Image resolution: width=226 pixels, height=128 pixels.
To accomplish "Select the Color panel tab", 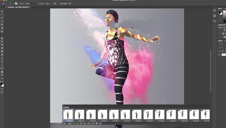I will click(220, 8).
